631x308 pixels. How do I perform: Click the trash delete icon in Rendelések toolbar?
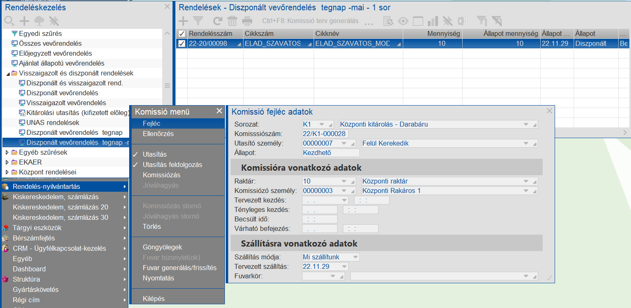(x=232, y=21)
